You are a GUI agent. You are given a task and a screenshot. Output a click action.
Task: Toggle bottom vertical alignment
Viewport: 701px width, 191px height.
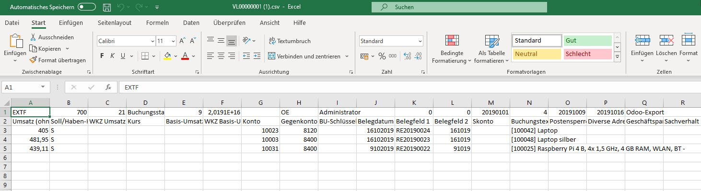pyautogui.click(x=232, y=41)
